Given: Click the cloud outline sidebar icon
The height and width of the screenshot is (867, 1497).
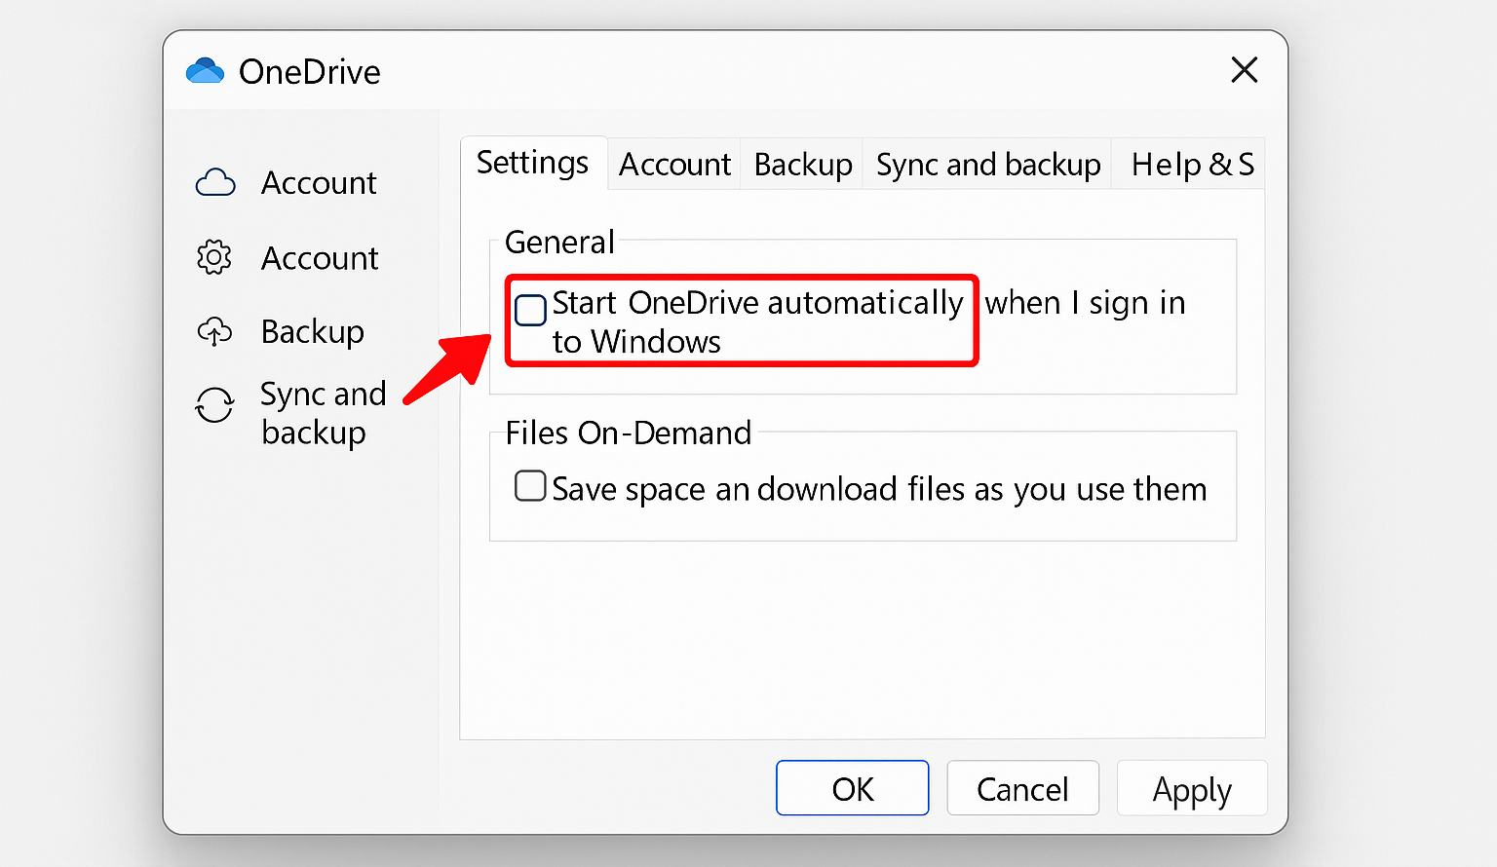Looking at the screenshot, I should coord(215,183).
